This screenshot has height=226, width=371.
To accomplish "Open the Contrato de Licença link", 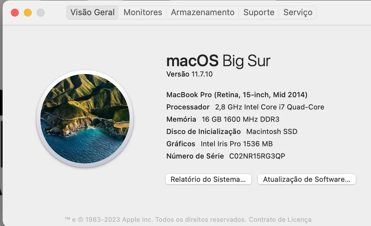I will 280,219.
